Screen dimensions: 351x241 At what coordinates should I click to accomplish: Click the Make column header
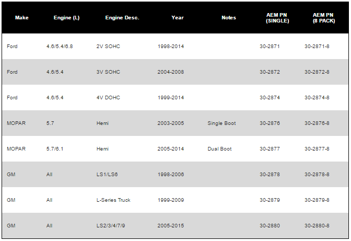click(x=21, y=18)
